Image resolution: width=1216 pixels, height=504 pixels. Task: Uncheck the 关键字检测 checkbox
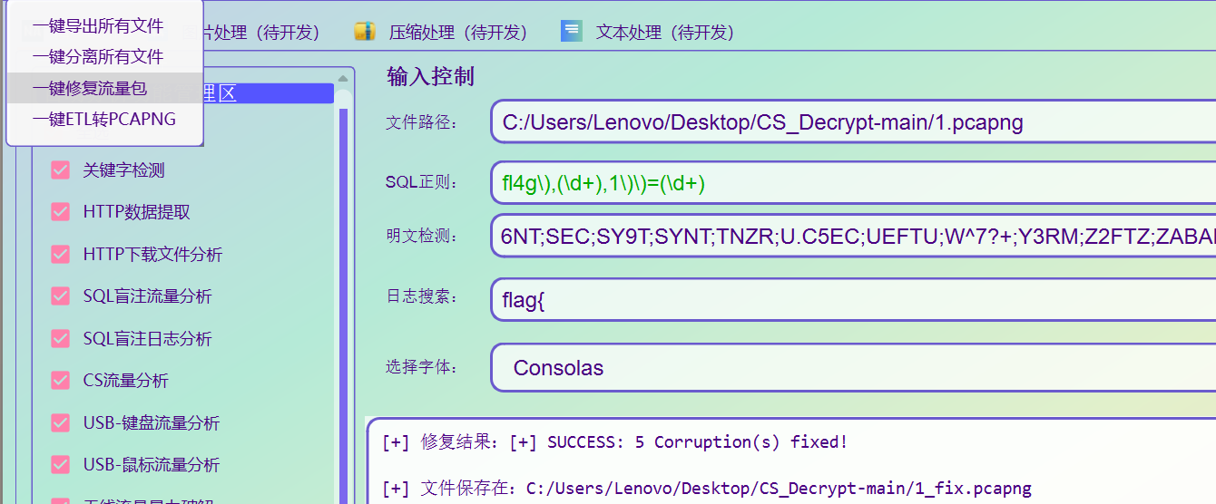pos(61,170)
